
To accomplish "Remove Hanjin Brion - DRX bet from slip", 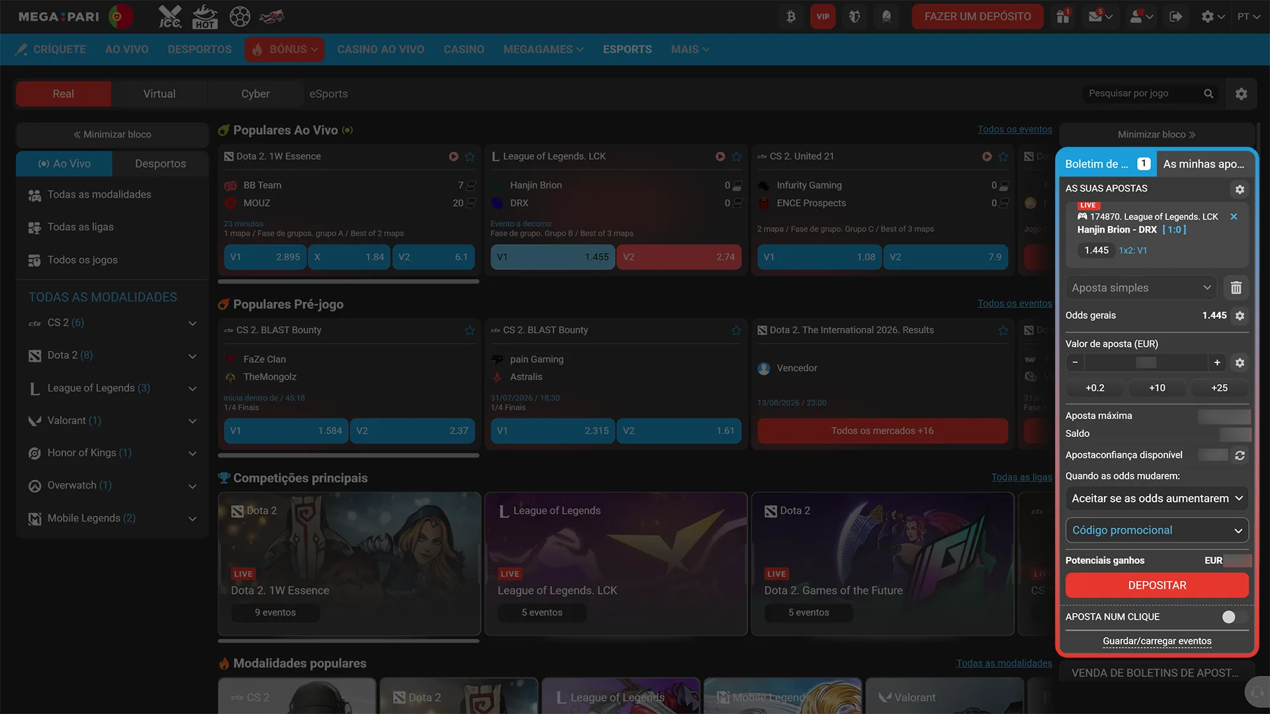I will (1234, 217).
